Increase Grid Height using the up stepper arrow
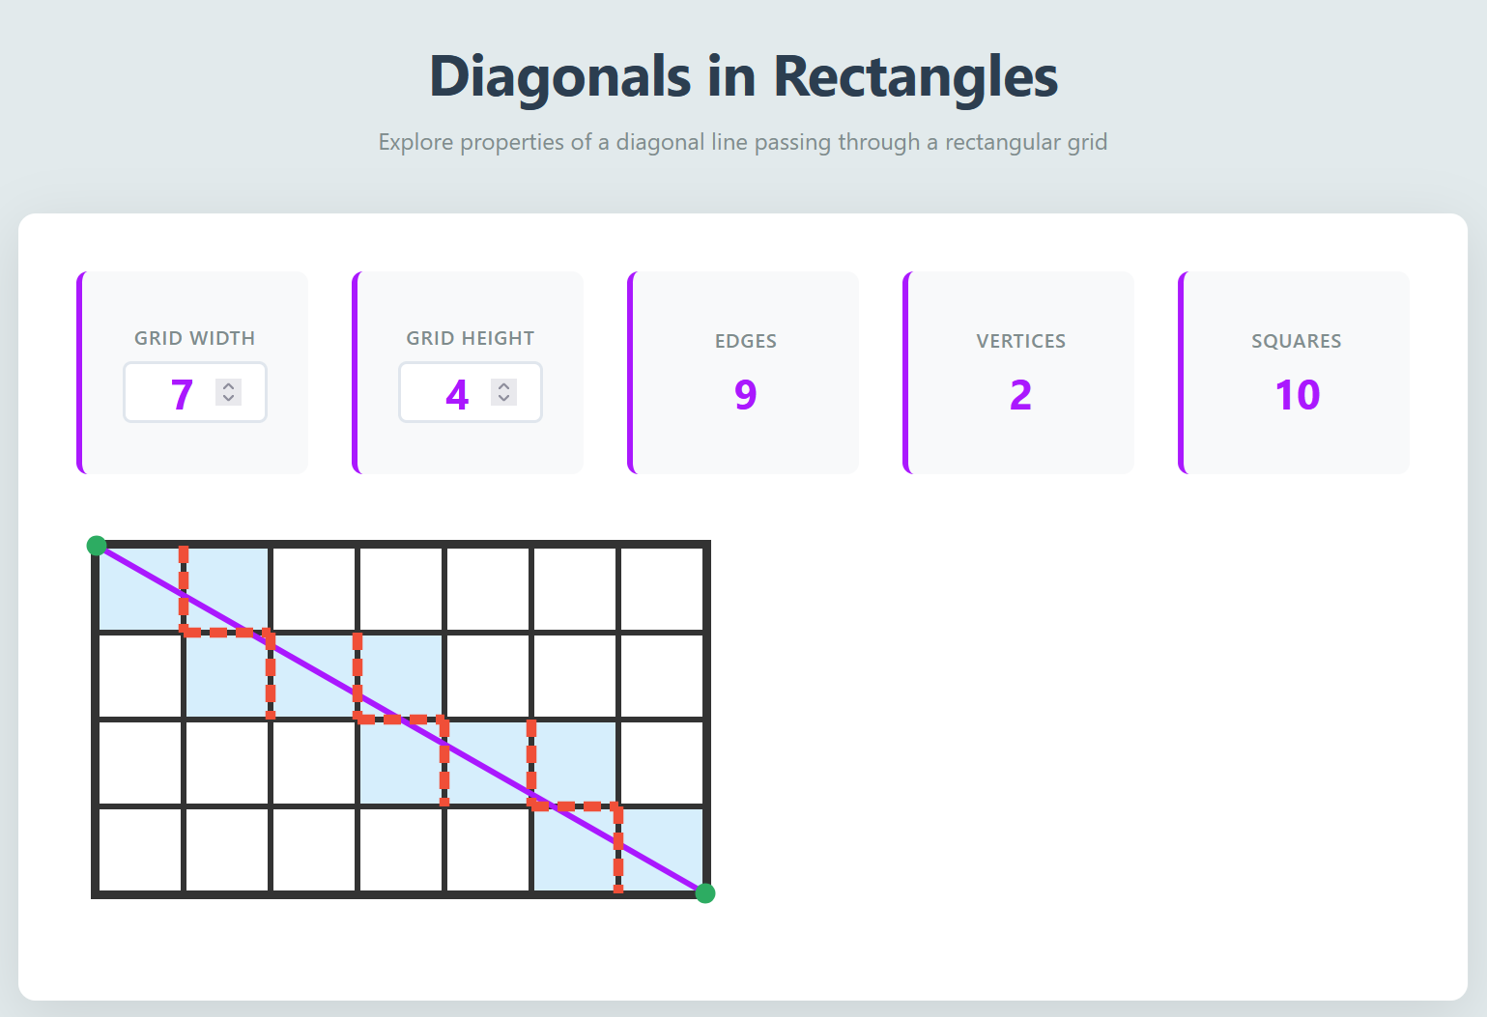 pos(504,385)
